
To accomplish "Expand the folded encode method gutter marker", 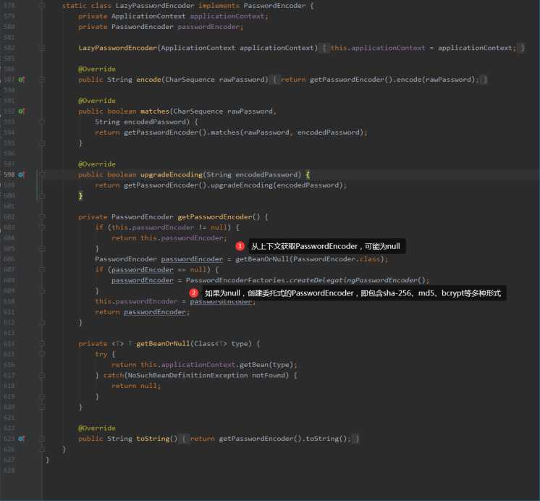I will pos(43,80).
